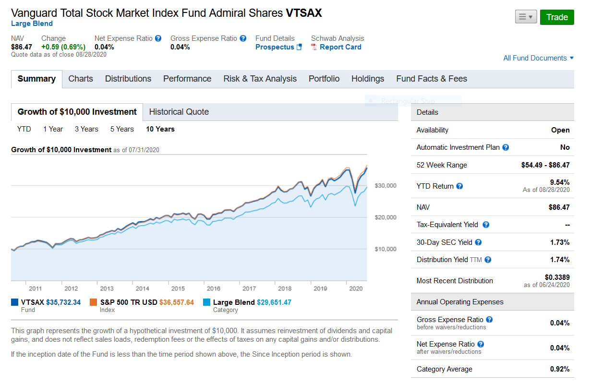The image size is (590, 384).
Task: Click the Report Card PDF icon
Action: coord(314,47)
